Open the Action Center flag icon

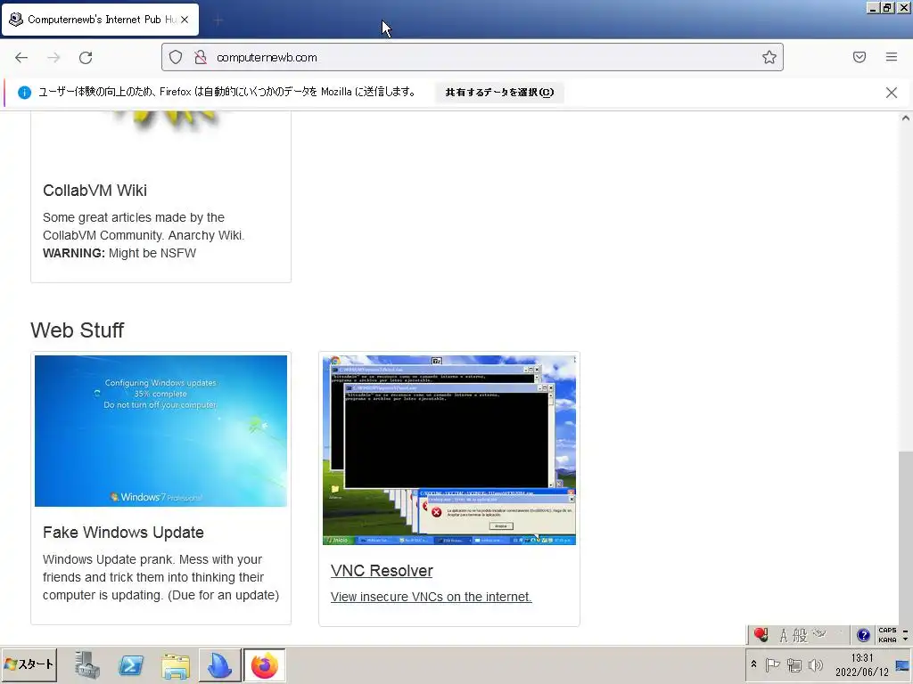772,664
